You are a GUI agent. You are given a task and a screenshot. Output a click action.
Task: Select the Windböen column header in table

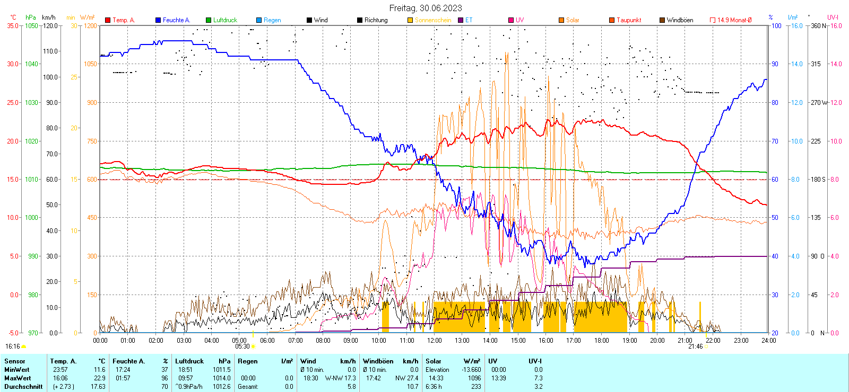click(x=378, y=361)
